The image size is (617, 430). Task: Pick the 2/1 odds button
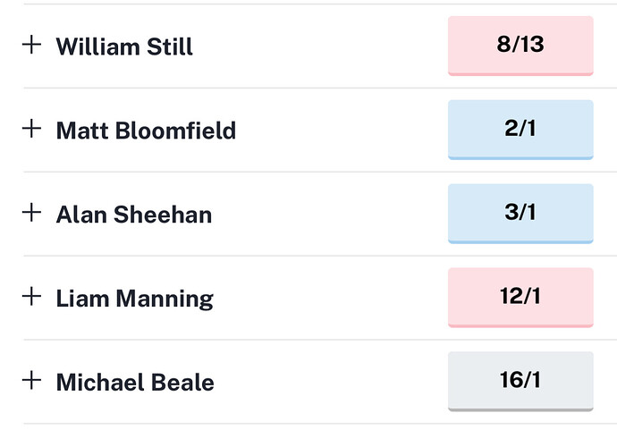pyautogui.click(x=520, y=129)
